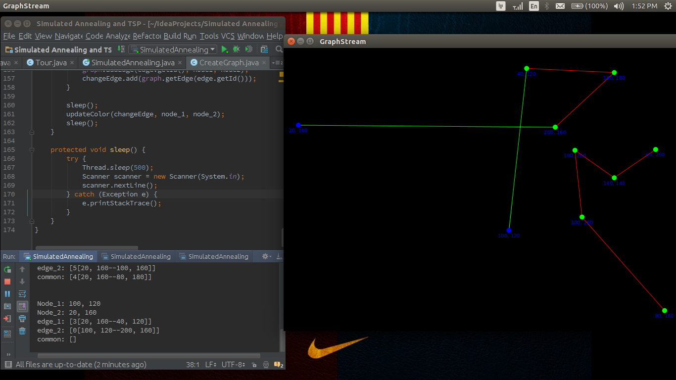
Task: Open the View menu
Action: [x=44, y=36]
